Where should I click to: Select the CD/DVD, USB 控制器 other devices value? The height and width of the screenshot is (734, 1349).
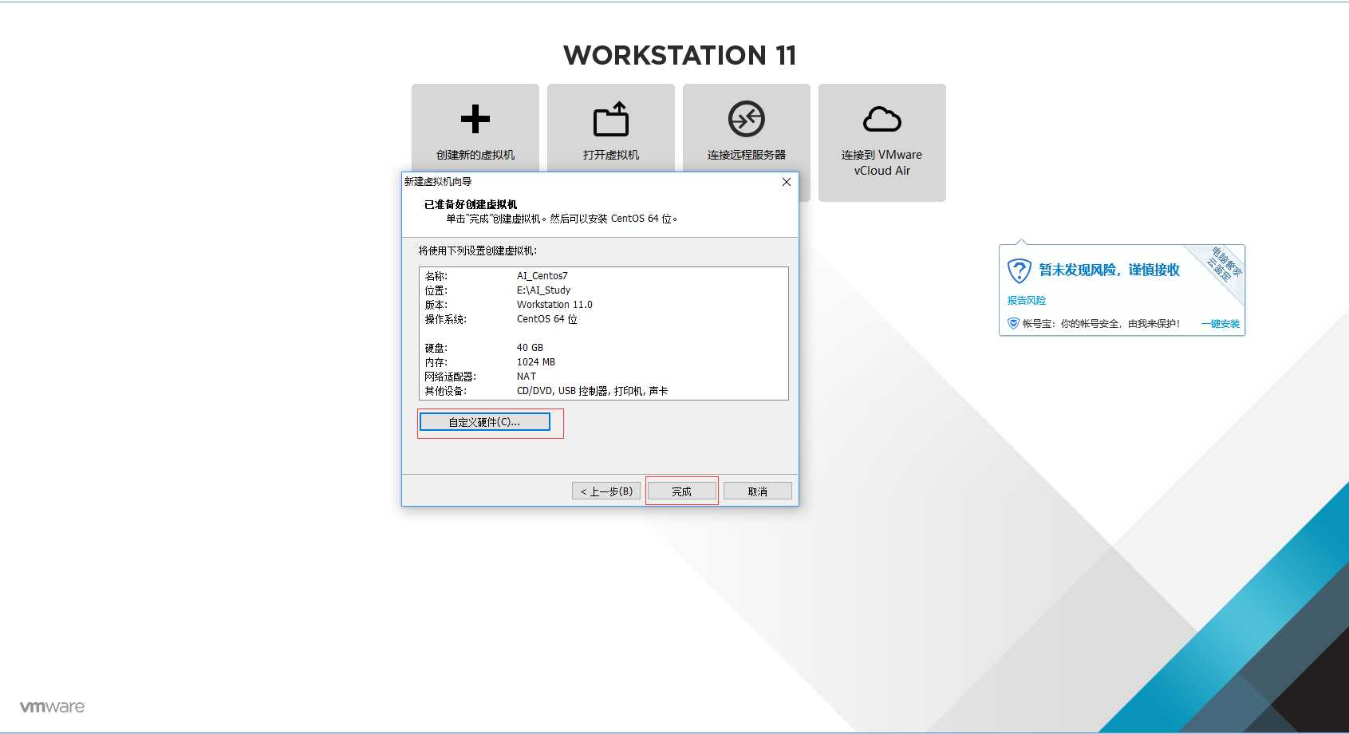point(593,391)
